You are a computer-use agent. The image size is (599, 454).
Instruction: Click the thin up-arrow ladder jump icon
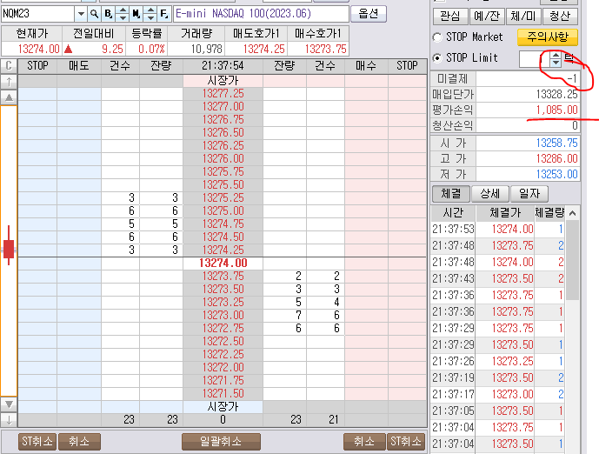(10, 81)
